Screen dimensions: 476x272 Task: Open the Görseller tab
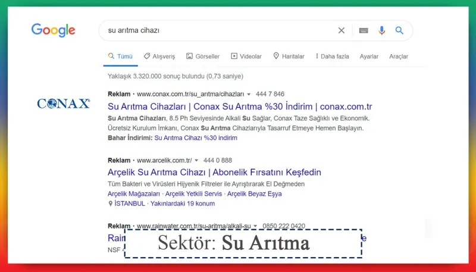203,56
